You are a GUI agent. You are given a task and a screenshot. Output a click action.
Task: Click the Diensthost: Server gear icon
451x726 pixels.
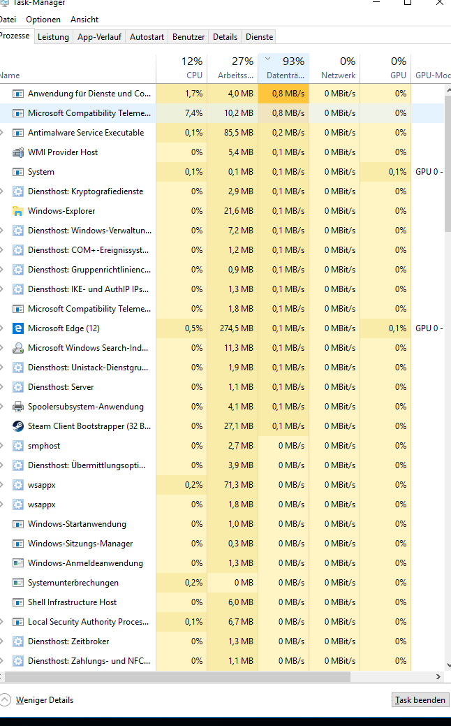pos(18,387)
